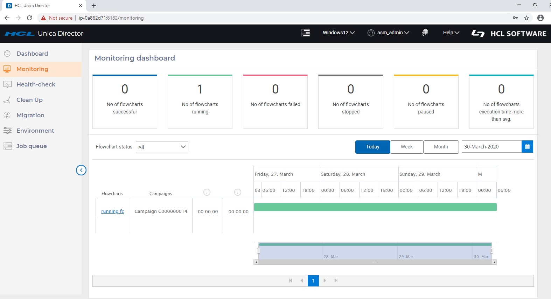Open the asm_admin user menu
The width and height of the screenshot is (551, 299).
coord(388,33)
